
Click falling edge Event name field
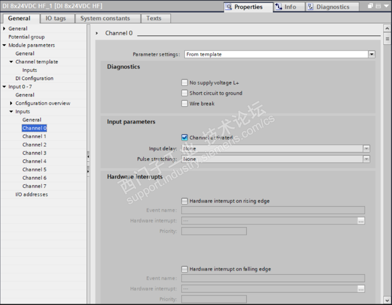[x=273, y=278]
